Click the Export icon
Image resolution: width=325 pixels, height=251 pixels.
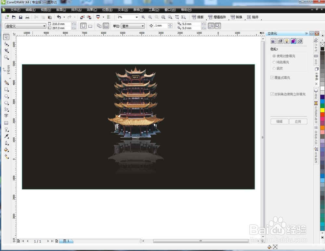coord(89,17)
